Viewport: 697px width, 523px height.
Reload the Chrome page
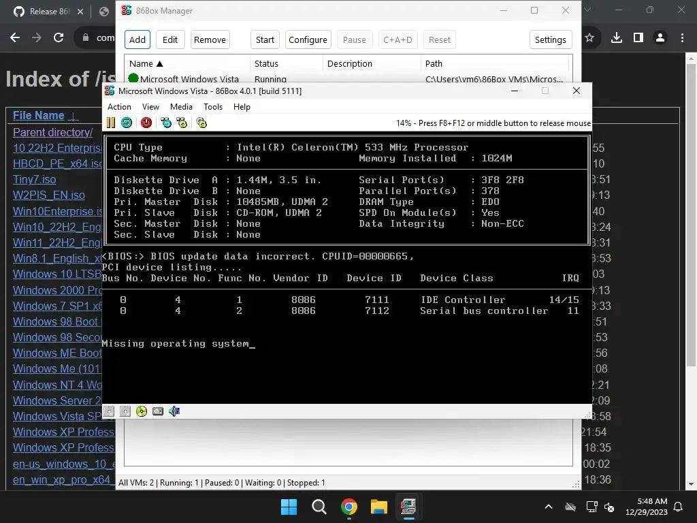[59, 38]
